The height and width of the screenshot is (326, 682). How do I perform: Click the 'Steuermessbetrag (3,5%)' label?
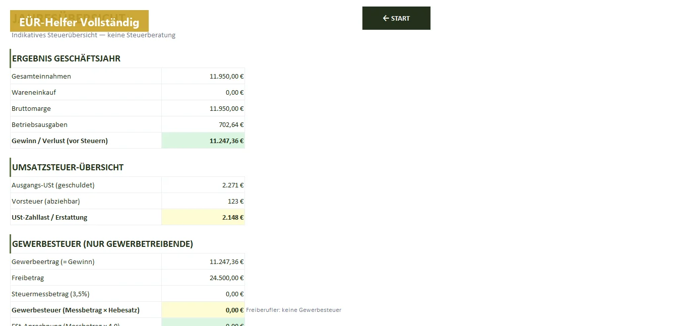click(x=50, y=294)
